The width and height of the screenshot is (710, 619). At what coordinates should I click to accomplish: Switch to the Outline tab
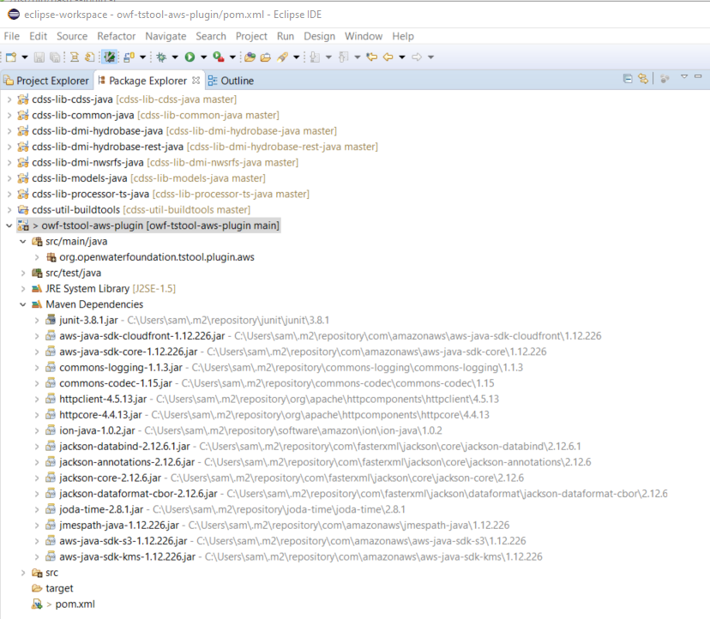click(x=232, y=81)
